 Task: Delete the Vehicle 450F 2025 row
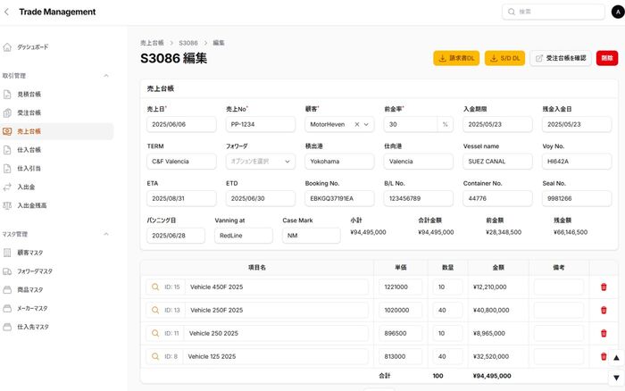604,287
